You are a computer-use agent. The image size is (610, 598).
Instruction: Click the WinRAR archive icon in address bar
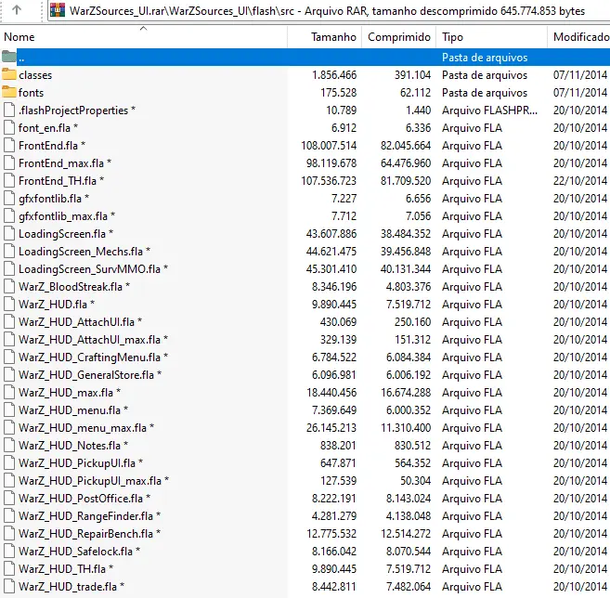coord(58,10)
